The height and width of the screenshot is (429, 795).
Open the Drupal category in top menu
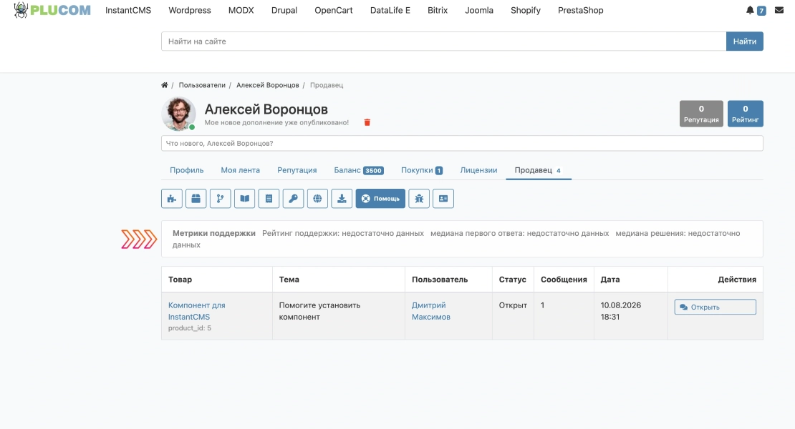[x=284, y=10]
